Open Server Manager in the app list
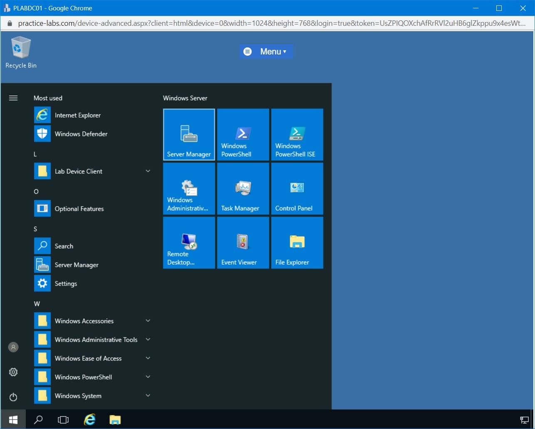The width and height of the screenshot is (535, 429). tap(92, 265)
